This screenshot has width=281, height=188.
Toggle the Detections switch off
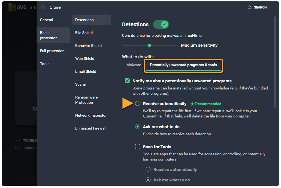point(161,24)
